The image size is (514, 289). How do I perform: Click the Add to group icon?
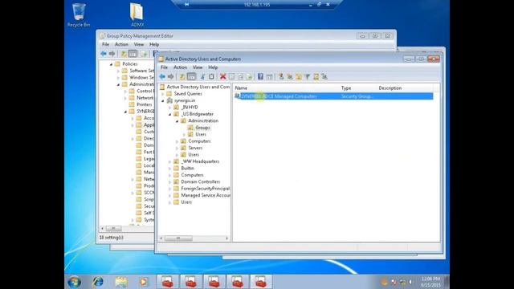(x=324, y=77)
